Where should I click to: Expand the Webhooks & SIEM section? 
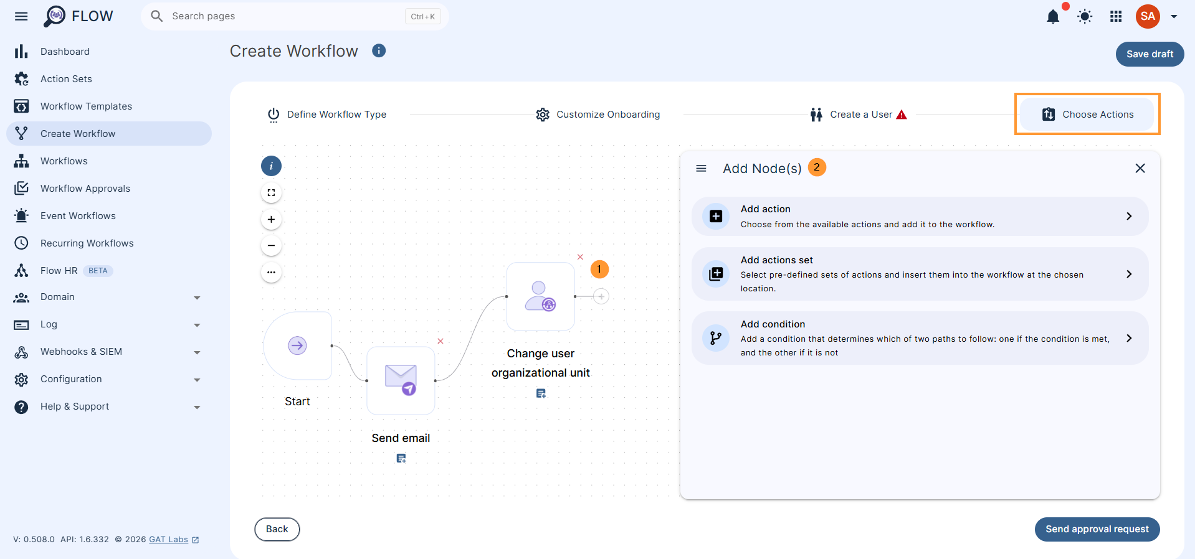pyautogui.click(x=109, y=352)
